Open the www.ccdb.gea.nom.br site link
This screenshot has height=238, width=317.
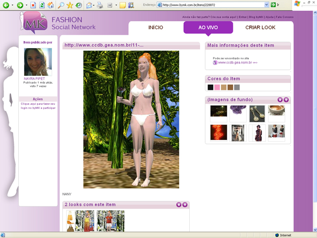[238, 62]
